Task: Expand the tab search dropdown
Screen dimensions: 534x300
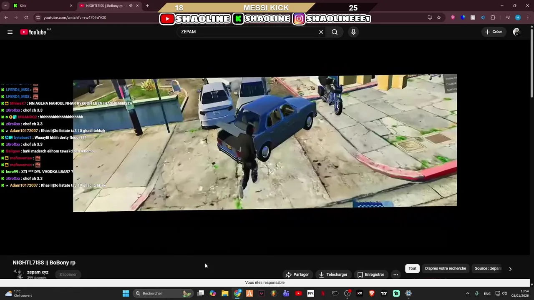Action: click(x=5, y=6)
